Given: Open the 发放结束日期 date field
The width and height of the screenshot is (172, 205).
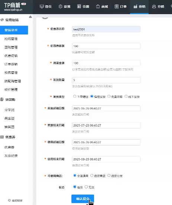Looking at the screenshot, I should [x=106, y=125].
